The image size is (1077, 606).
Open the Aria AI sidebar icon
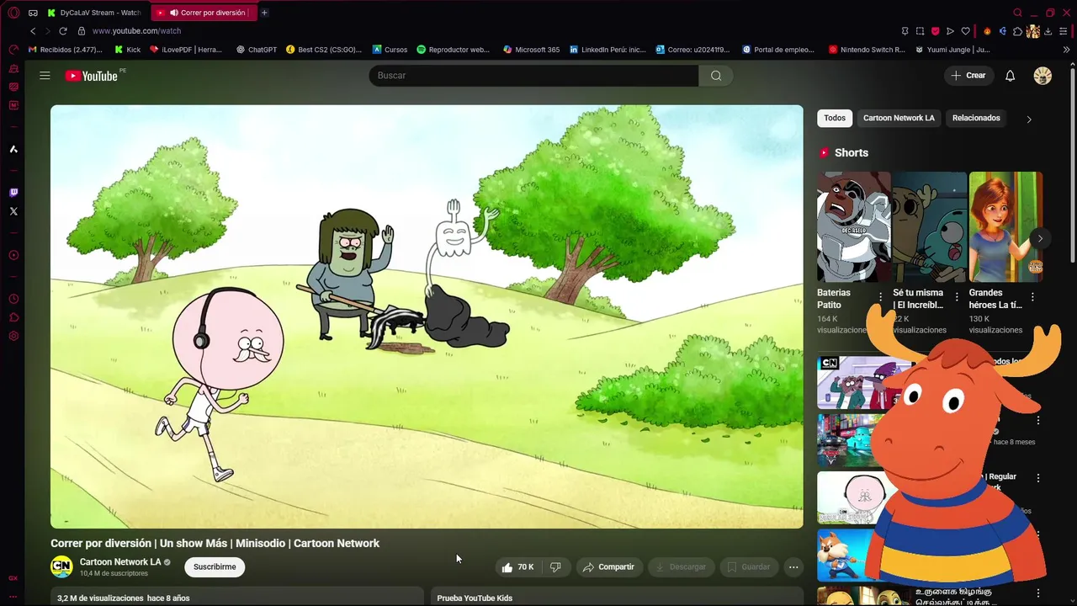13,149
